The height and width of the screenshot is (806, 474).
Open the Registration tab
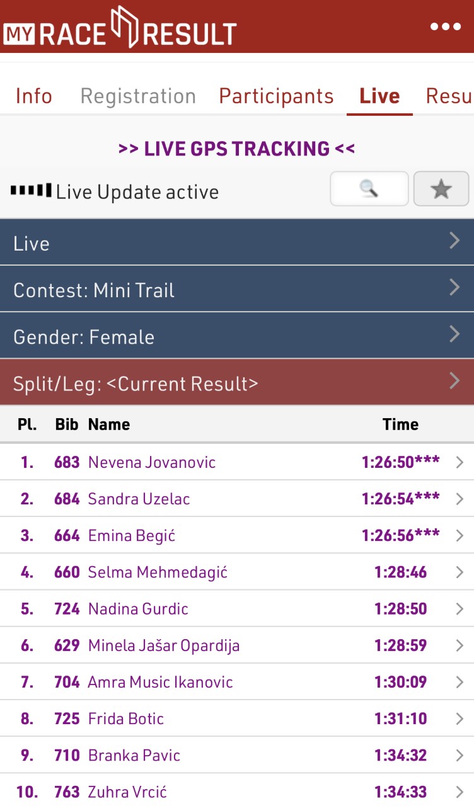[x=138, y=96]
